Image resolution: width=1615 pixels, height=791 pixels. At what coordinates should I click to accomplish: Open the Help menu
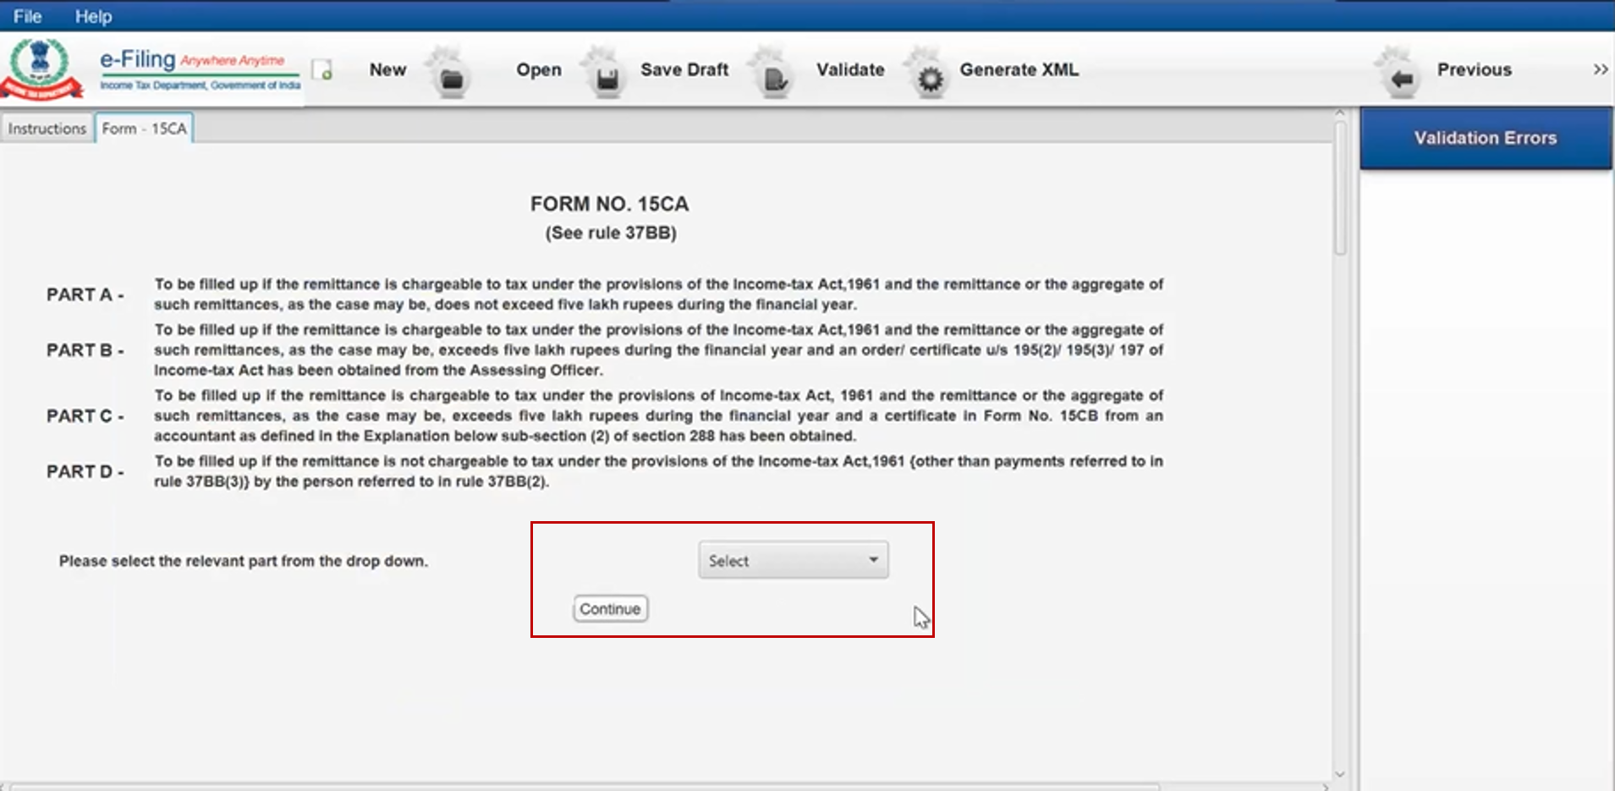93,16
